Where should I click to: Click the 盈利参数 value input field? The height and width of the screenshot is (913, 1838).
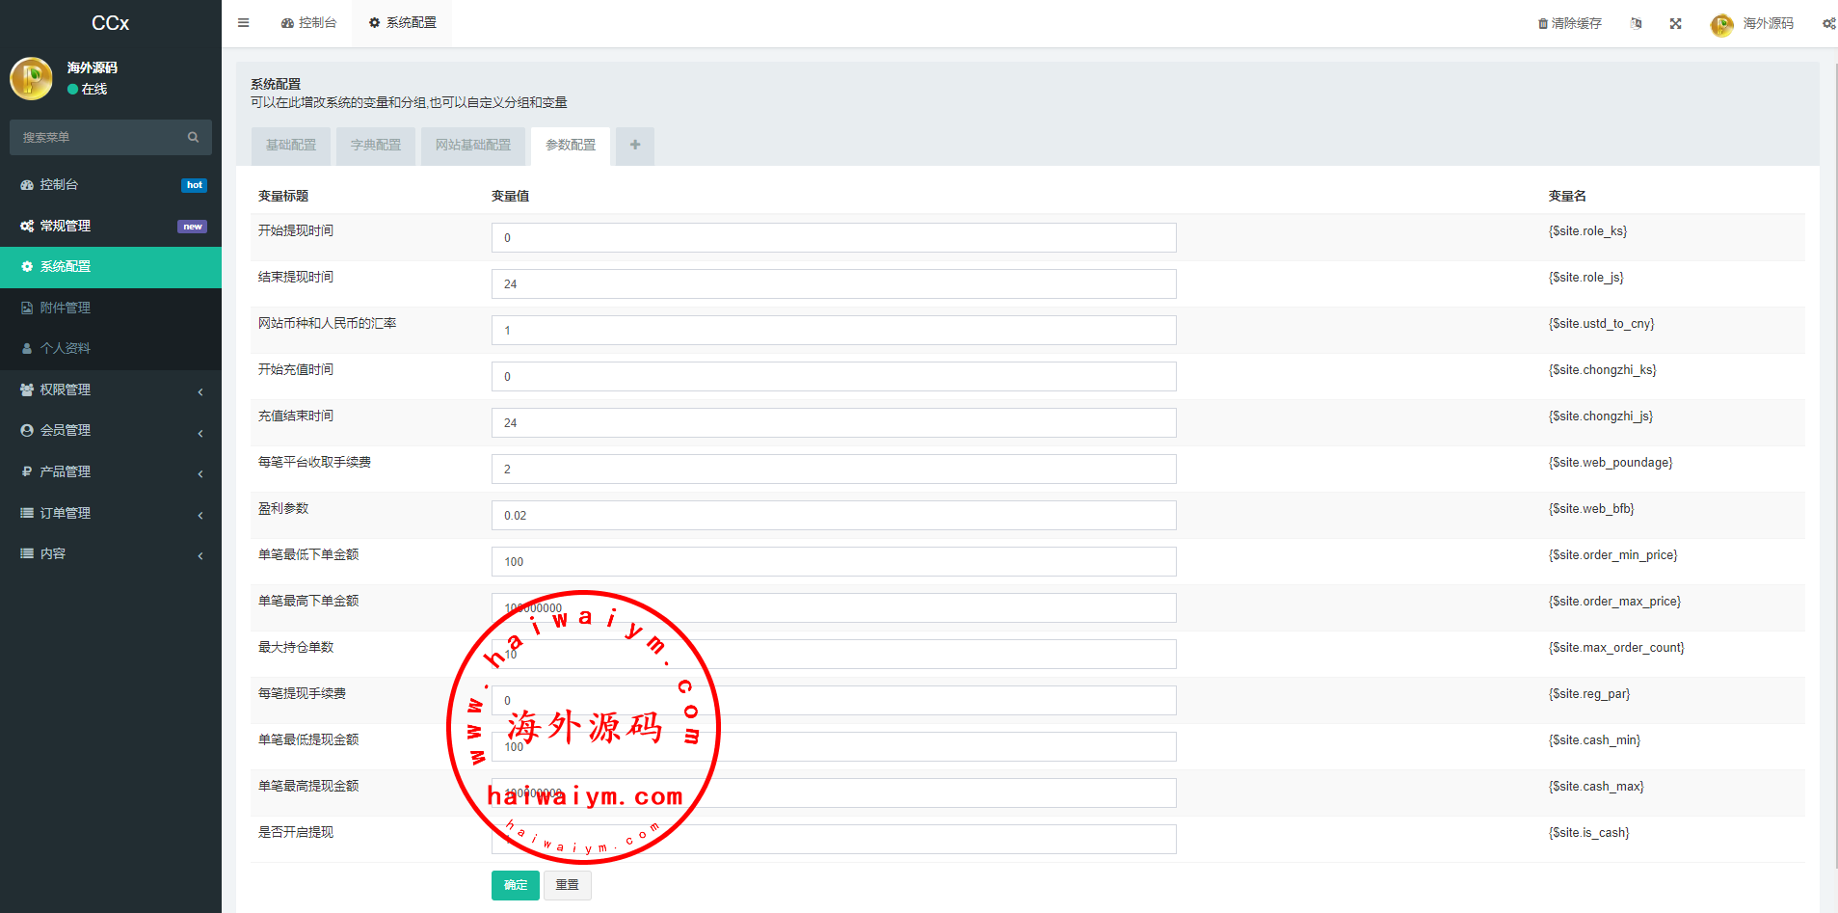pos(833,516)
